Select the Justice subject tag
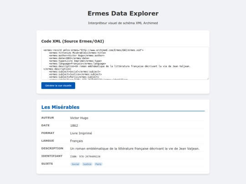This screenshot has height=184, width=246. pos(87,164)
